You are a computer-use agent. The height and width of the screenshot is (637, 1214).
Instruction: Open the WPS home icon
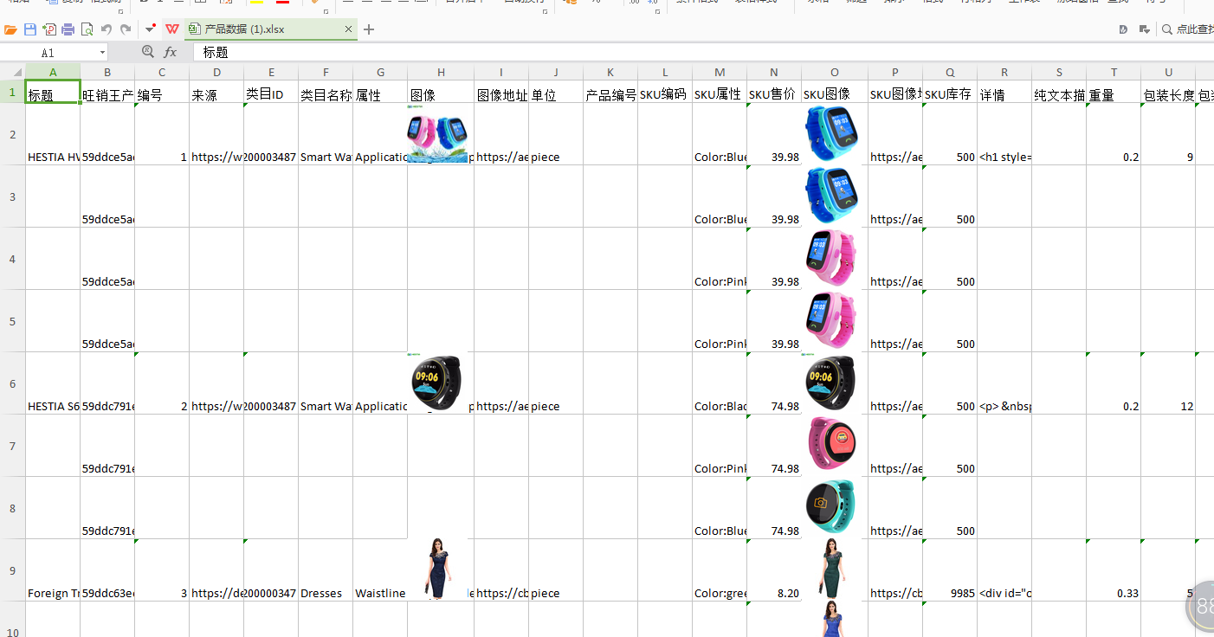click(x=172, y=29)
